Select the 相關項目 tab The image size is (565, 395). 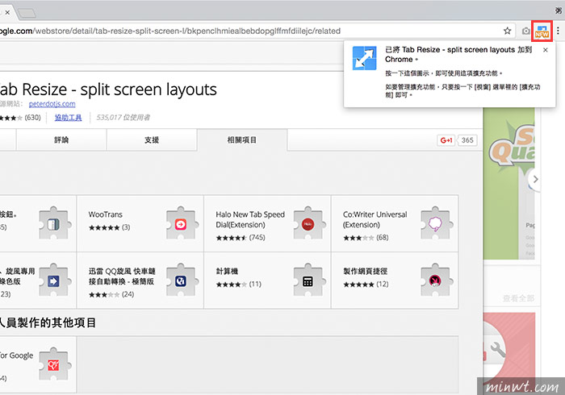pyautogui.click(x=242, y=139)
